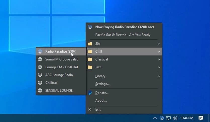This screenshot has height=122, width=210.
Task: Expand the Classical submenu arrow
Action: click(x=159, y=59)
